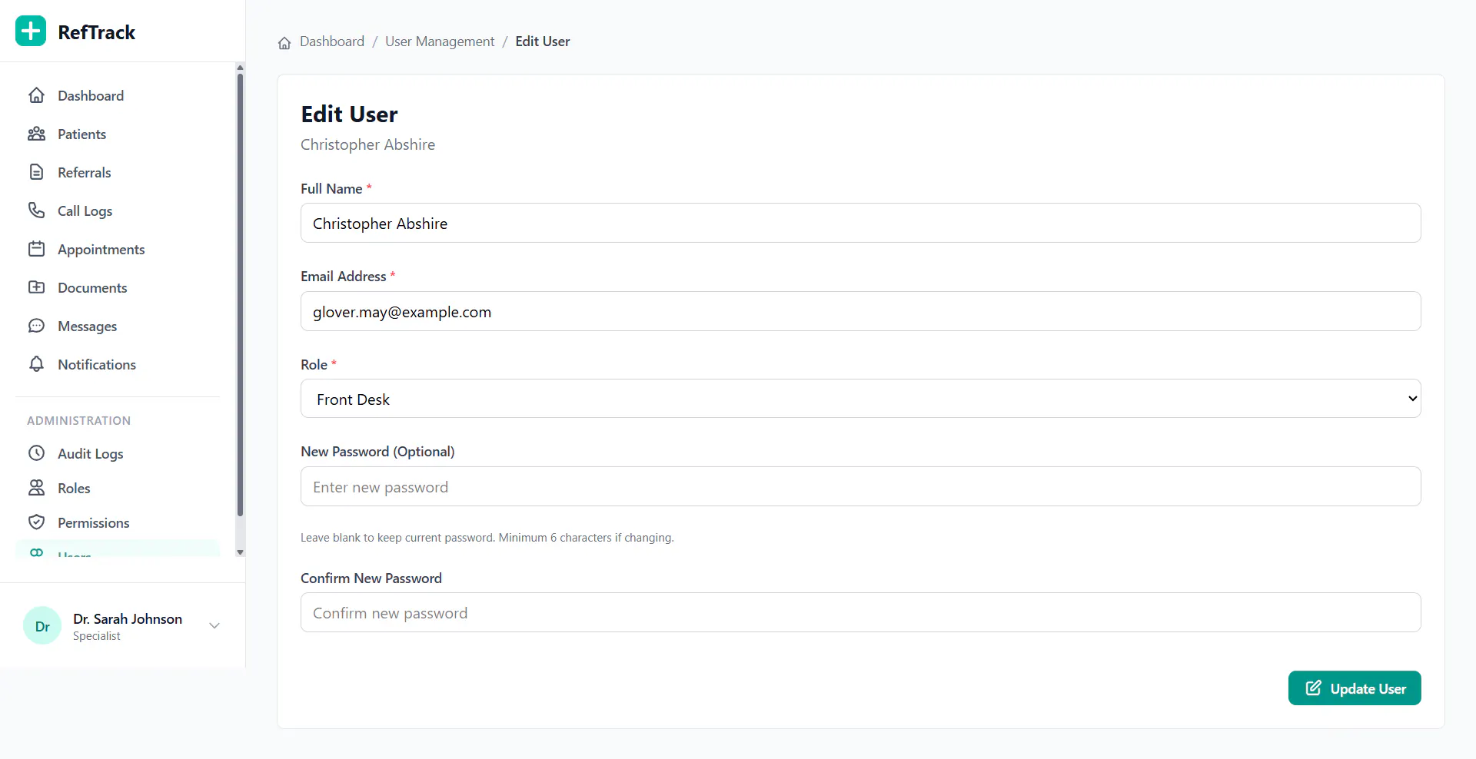1476x759 pixels.
Task: Click the Christopher Abshire subtitle text
Action: (x=367, y=144)
